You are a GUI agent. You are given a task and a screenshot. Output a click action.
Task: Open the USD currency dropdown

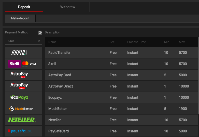coord(24,41)
